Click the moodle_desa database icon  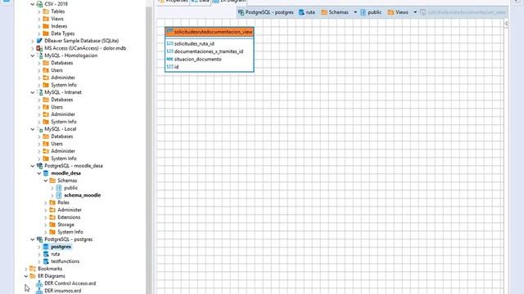46,173
